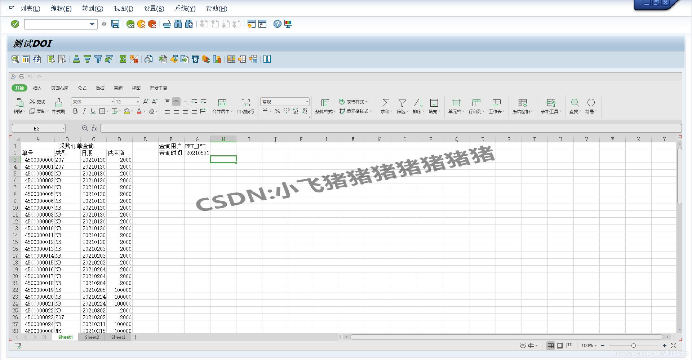
Task: Click the Customize Local Layout monitor icon
Action: click(288, 24)
